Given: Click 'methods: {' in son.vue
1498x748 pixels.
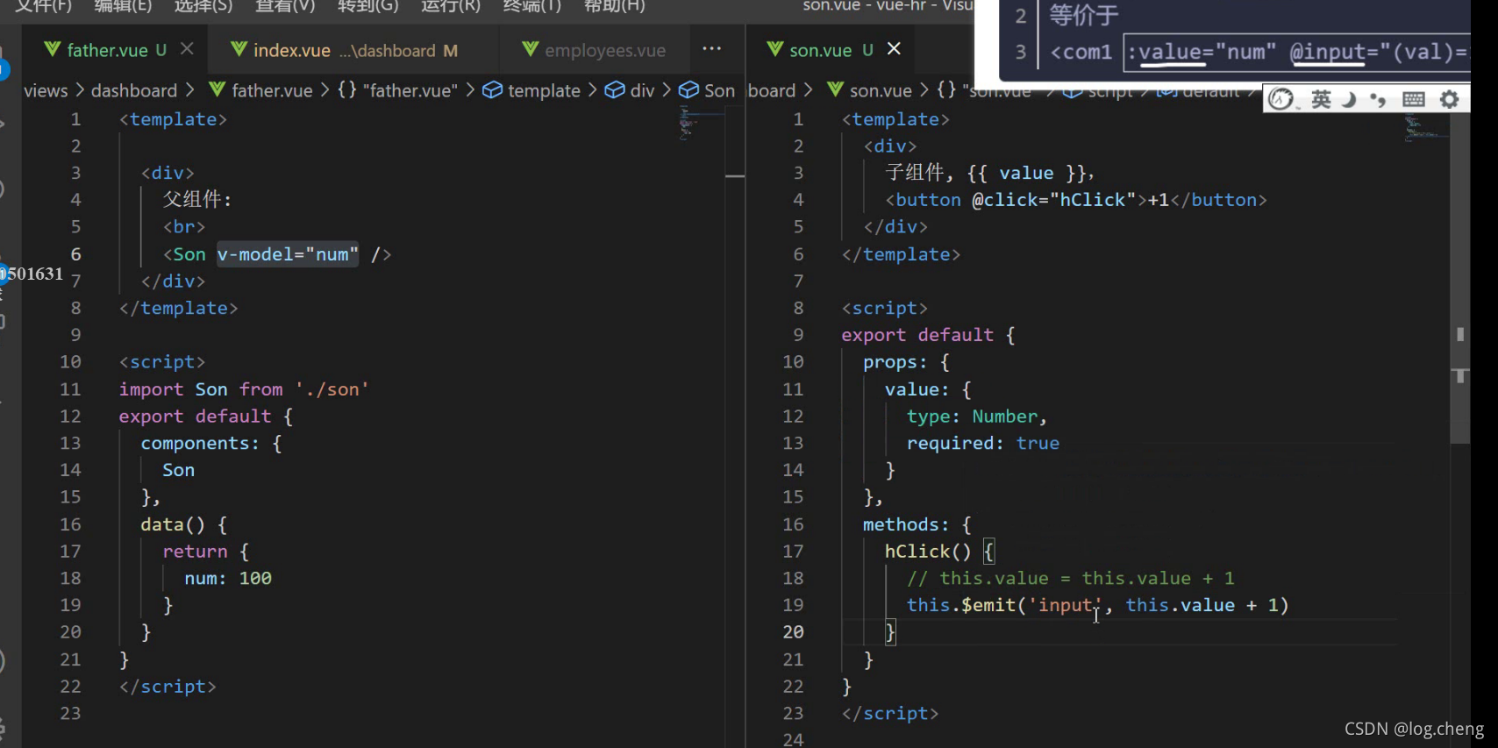Looking at the screenshot, I should (917, 524).
